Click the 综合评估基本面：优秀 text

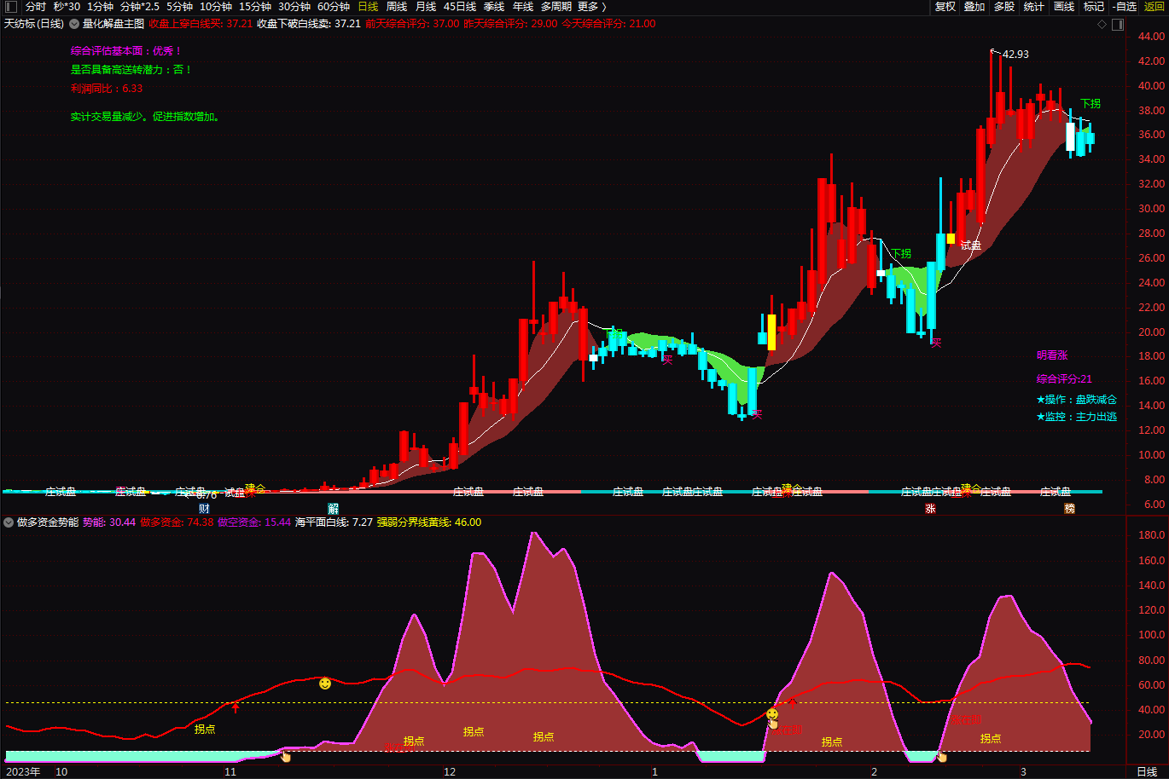[x=126, y=51]
